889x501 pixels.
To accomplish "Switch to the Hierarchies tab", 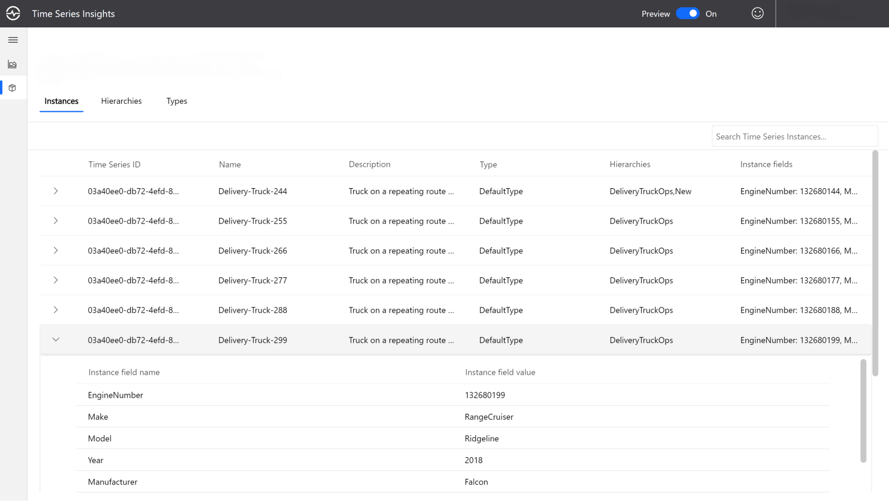I will 121,101.
